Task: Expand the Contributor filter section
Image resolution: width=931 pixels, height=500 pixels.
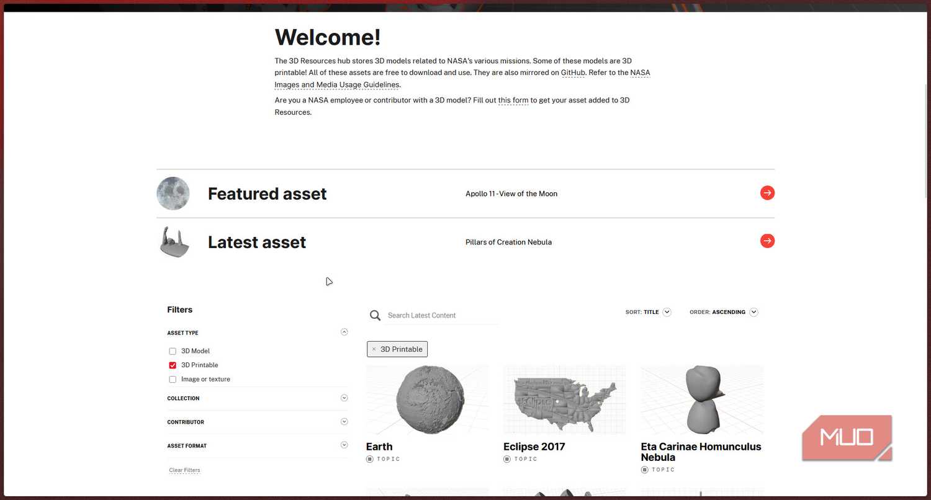Action: point(344,421)
